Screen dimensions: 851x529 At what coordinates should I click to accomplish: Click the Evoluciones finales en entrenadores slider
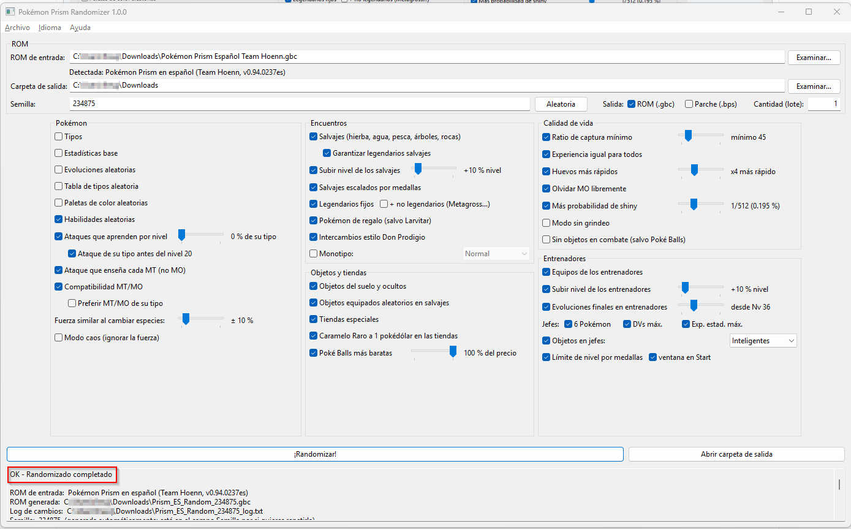(x=701, y=306)
